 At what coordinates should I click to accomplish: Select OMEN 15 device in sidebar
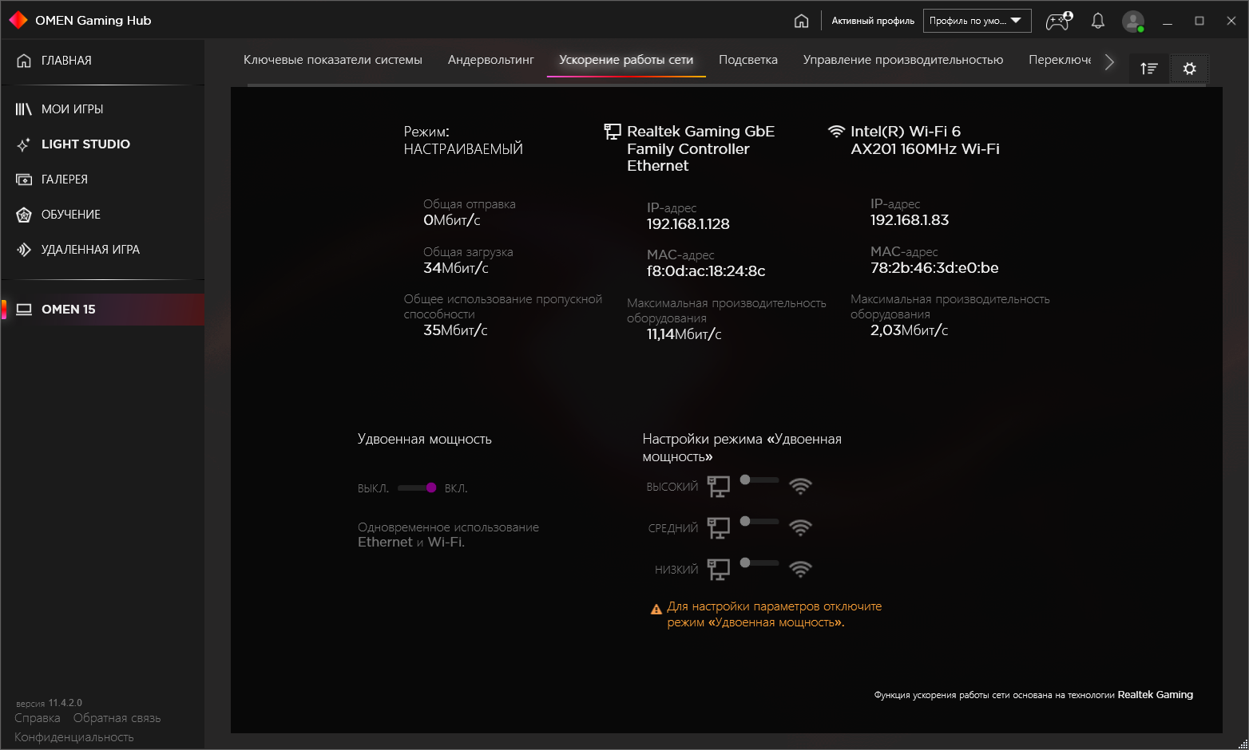coord(69,310)
